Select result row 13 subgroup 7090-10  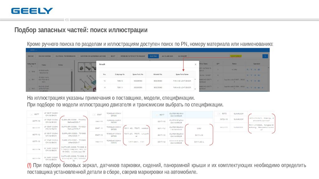point(147,81)
